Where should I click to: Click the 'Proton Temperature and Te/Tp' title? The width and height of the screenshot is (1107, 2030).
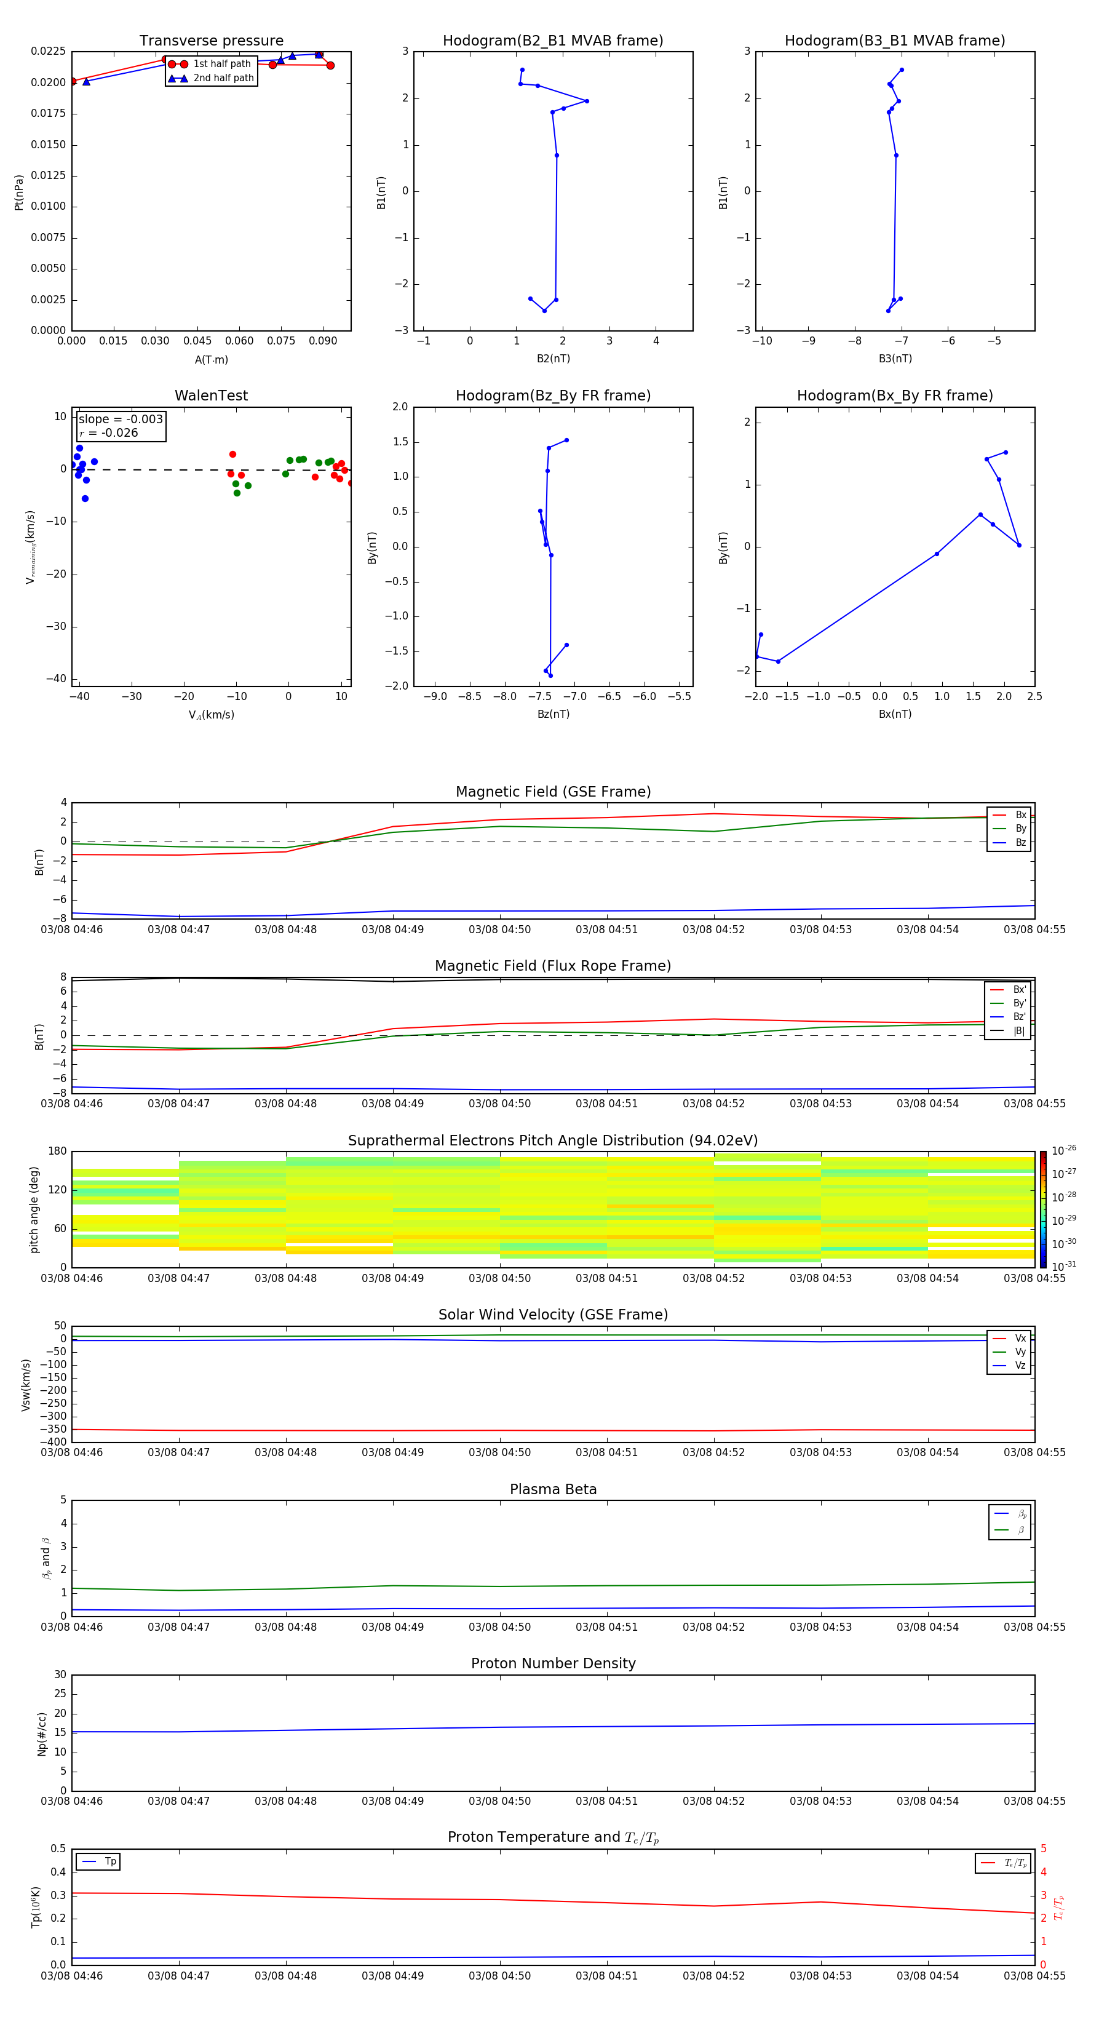coord(553,1837)
